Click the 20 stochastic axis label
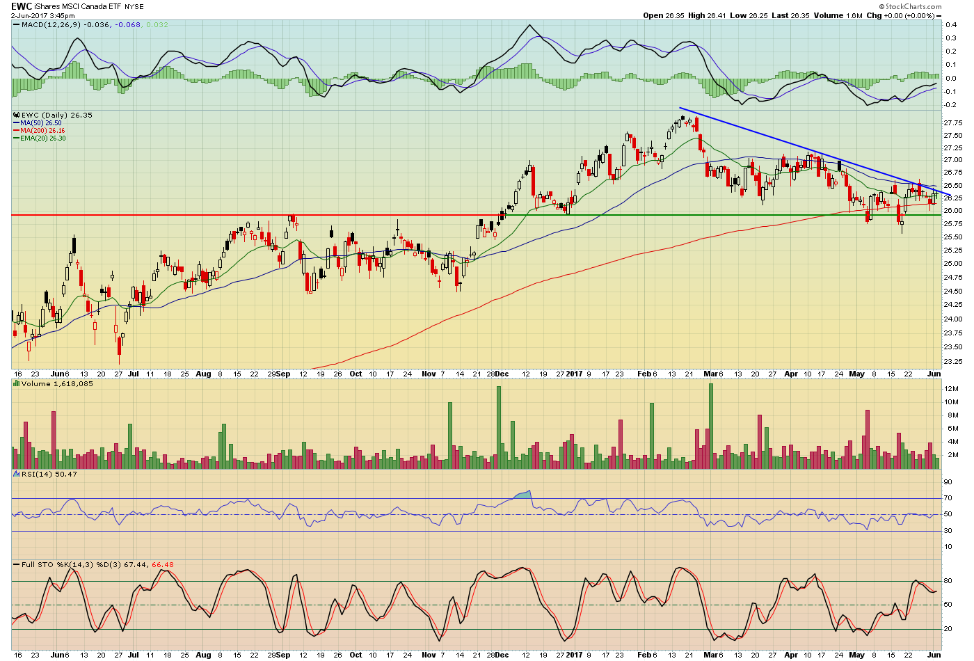 [x=948, y=629]
